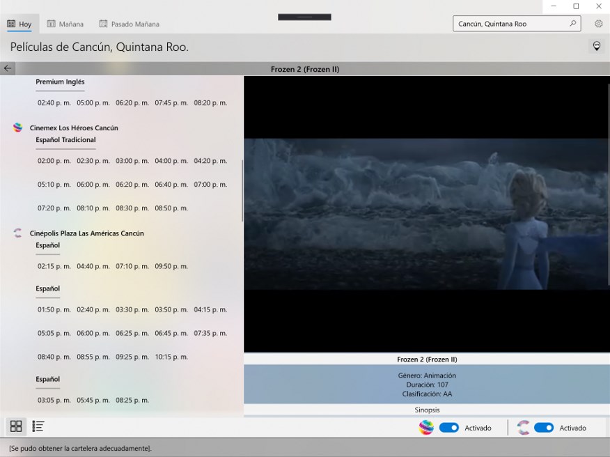Viewport: 610px width, 457px height.
Task: Choose Cinemex 05:10 p. m. showtime
Action: (x=54, y=185)
